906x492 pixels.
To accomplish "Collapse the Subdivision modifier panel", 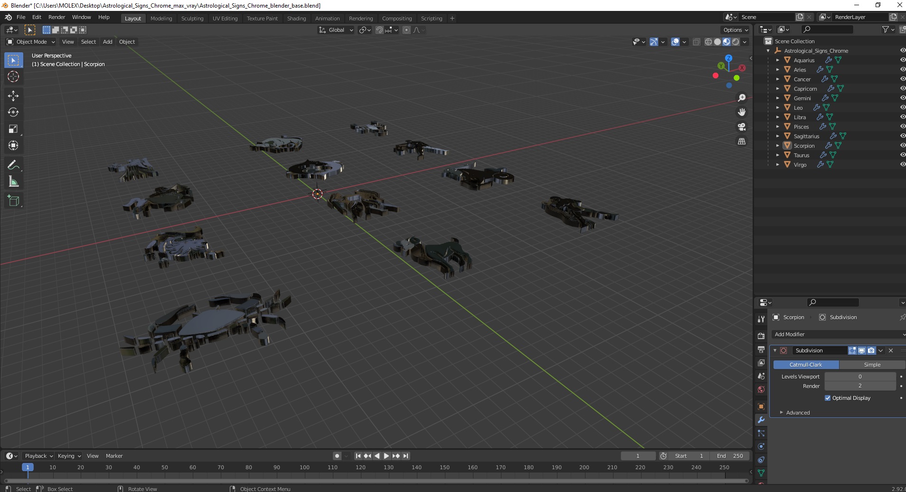I will 775,350.
